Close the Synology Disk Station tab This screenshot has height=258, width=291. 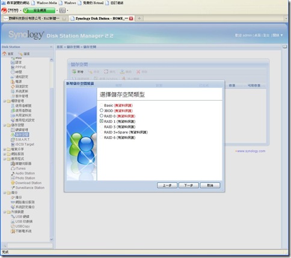(131, 19)
